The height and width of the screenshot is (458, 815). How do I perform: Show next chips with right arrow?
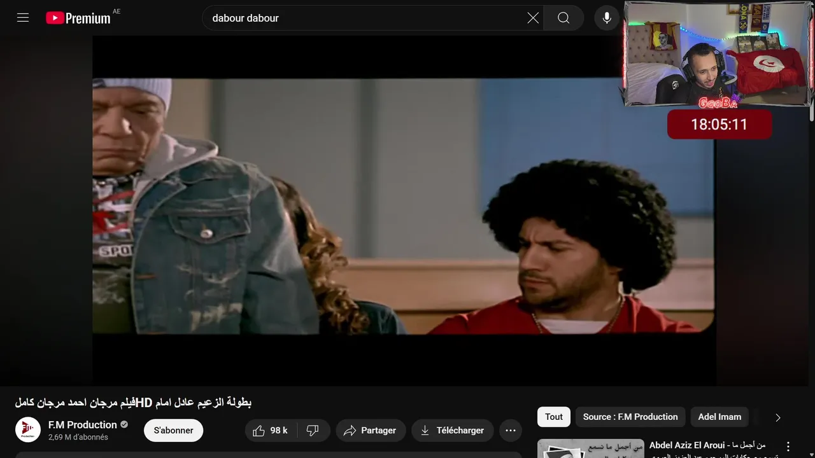[x=777, y=417]
